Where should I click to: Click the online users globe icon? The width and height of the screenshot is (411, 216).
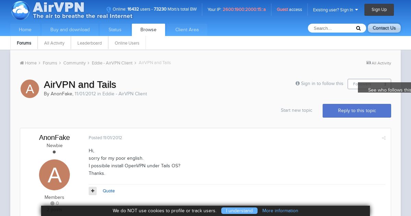(x=109, y=10)
